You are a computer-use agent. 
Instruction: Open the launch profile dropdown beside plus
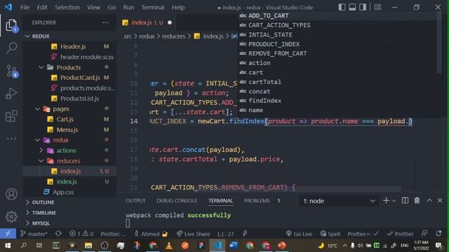394,201
